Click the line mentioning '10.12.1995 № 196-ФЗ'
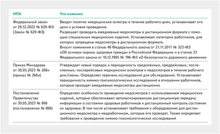The height and width of the screenshot is (134, 220). [133, 57]
